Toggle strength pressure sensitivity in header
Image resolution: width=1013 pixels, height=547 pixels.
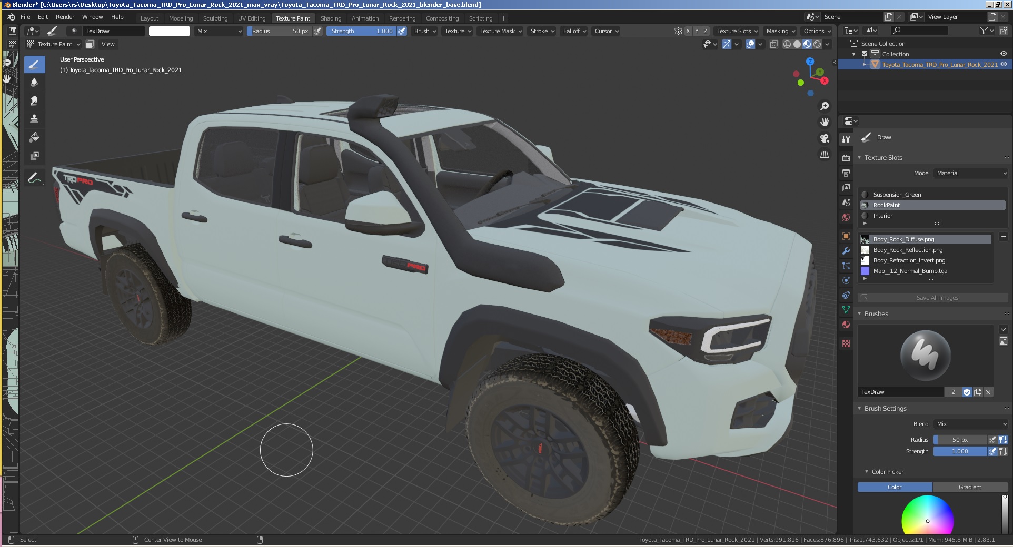click(402, 31)
